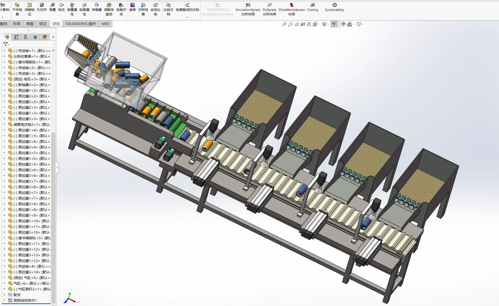Switch to the 草图 sketch tab
Viewport: 499px width, 306px height.
tap(30, 24)
